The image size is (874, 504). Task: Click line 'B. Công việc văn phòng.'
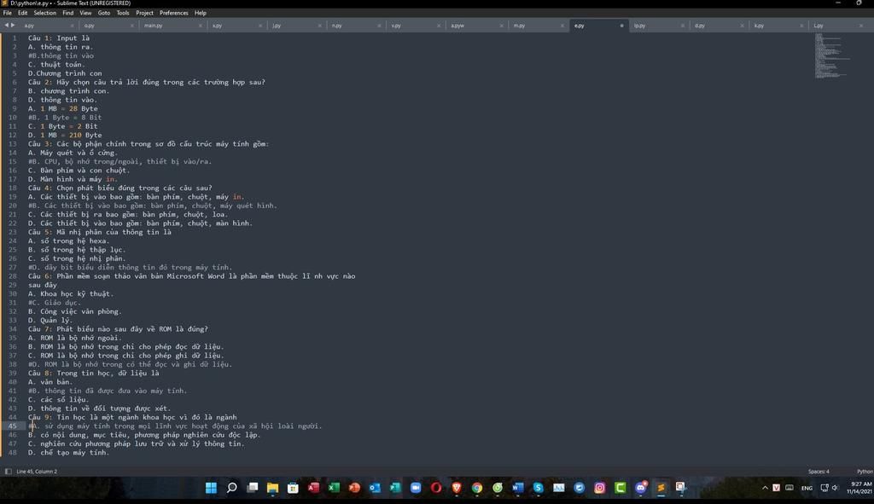click(x=75, y=311)
